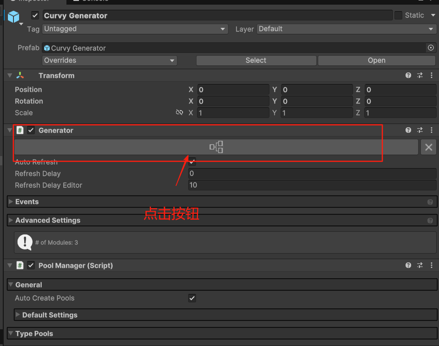439x346 pixels.
Task: Click the Generator script icon
Action: tap(20, 130)
